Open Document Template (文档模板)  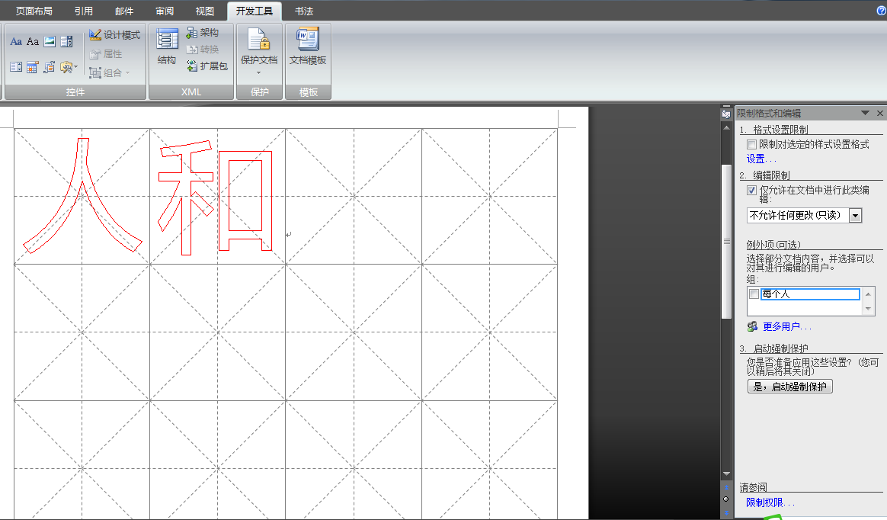pos(308,47)
